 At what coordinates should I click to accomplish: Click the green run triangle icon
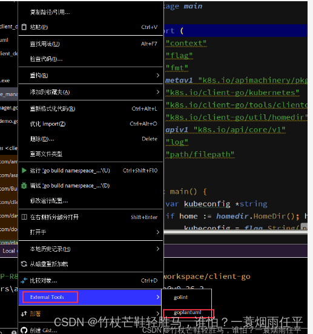(24, 171)
